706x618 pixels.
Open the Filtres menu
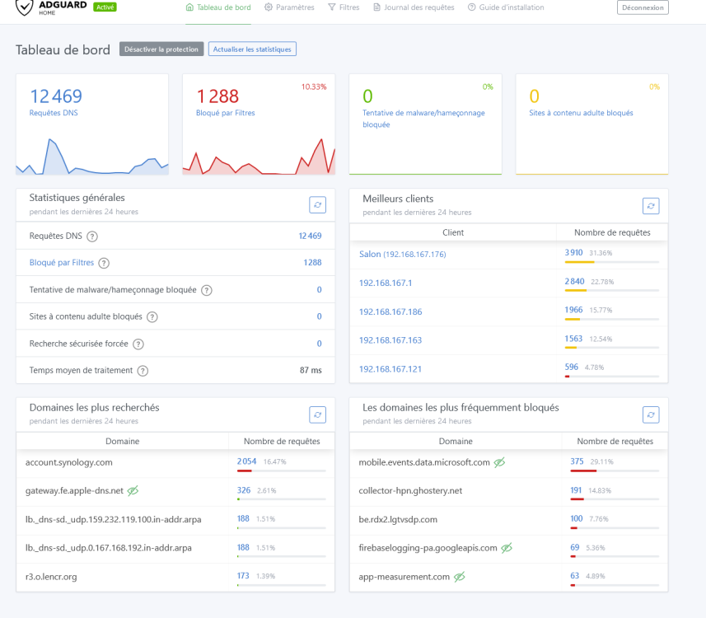coord(344,7)
